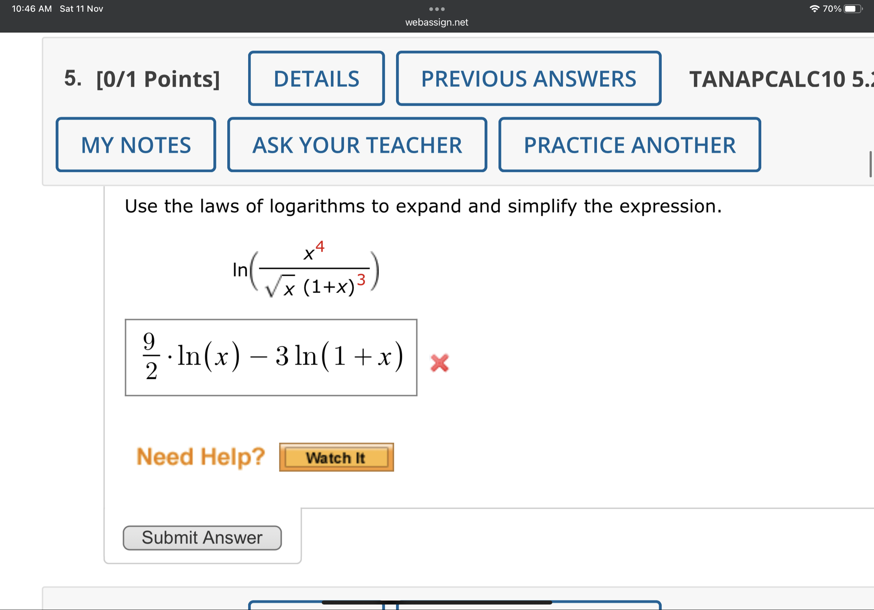Screen dimensions: 874x610
Task: Open the DETAILS panel for question 5
Action: [x=316, y=78]
